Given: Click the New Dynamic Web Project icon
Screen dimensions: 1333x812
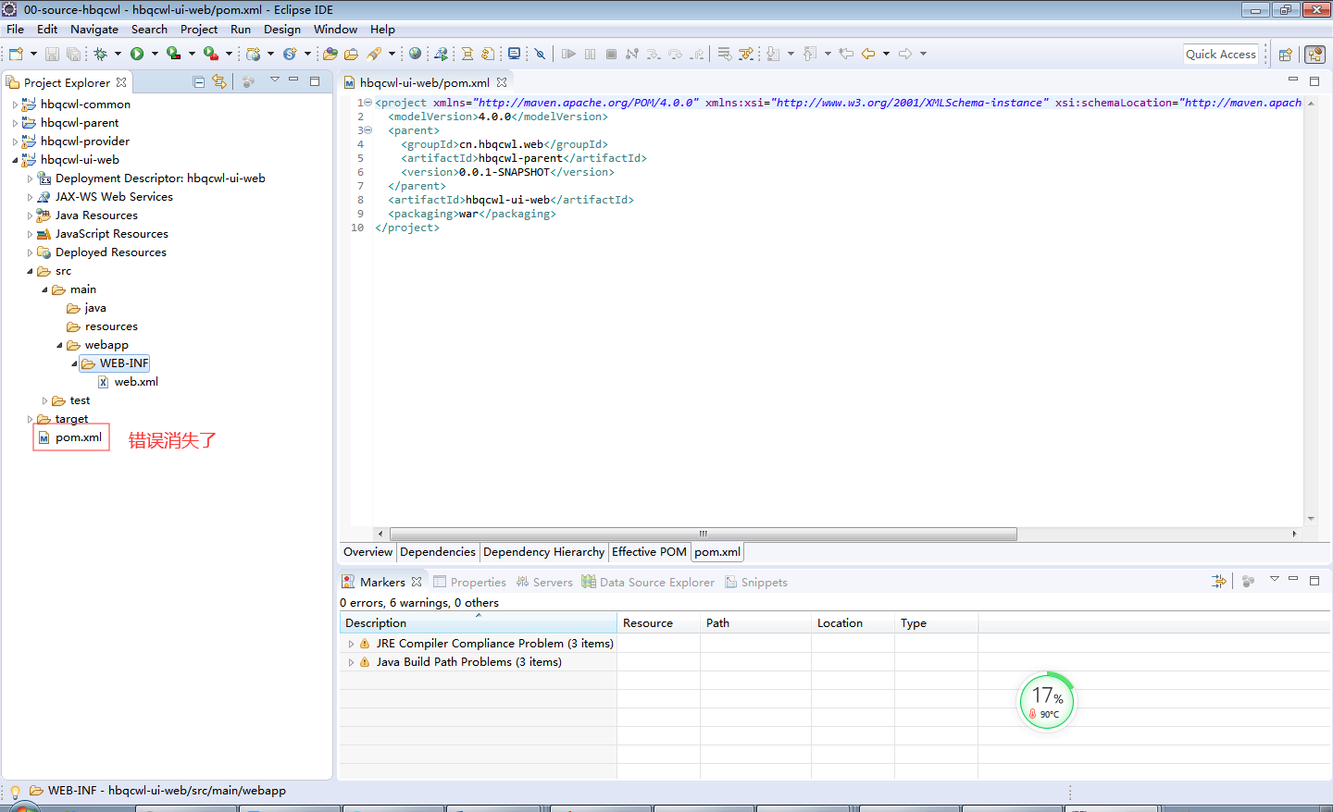Looking at the screenshot, I should point(253,54).
